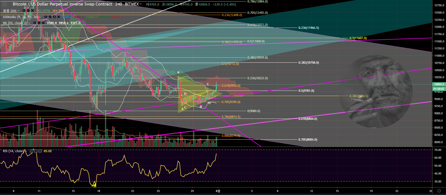Click the 0.888(8219.5) Fibonacci label
Screen dimensions: 446x195
(x=231, y=136)
